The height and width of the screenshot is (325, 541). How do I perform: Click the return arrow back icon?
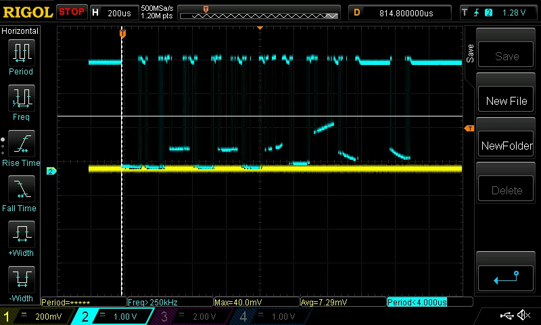tap(506, 278)
